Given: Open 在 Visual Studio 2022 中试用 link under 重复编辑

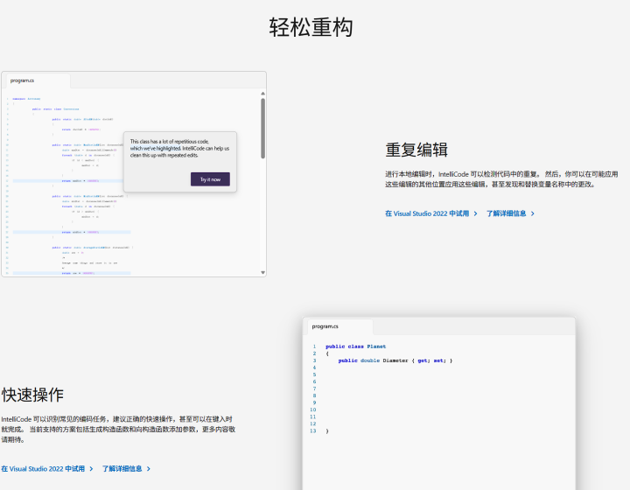Looking at the screenshot, I should pos(427,213).
